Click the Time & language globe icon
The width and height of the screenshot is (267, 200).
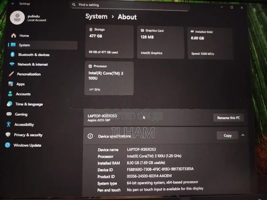10,104
